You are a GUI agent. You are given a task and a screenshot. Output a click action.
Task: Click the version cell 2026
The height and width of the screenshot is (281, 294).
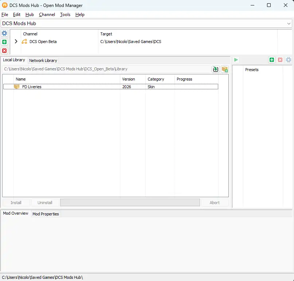126,87
